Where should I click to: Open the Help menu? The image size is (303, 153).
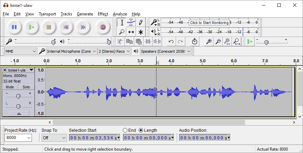coord(136,14)
